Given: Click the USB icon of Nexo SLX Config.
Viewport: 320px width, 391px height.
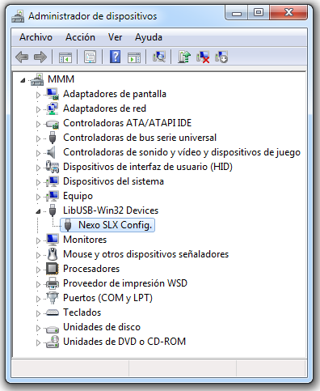Looking at the screenshot, I should coord(68,225).
